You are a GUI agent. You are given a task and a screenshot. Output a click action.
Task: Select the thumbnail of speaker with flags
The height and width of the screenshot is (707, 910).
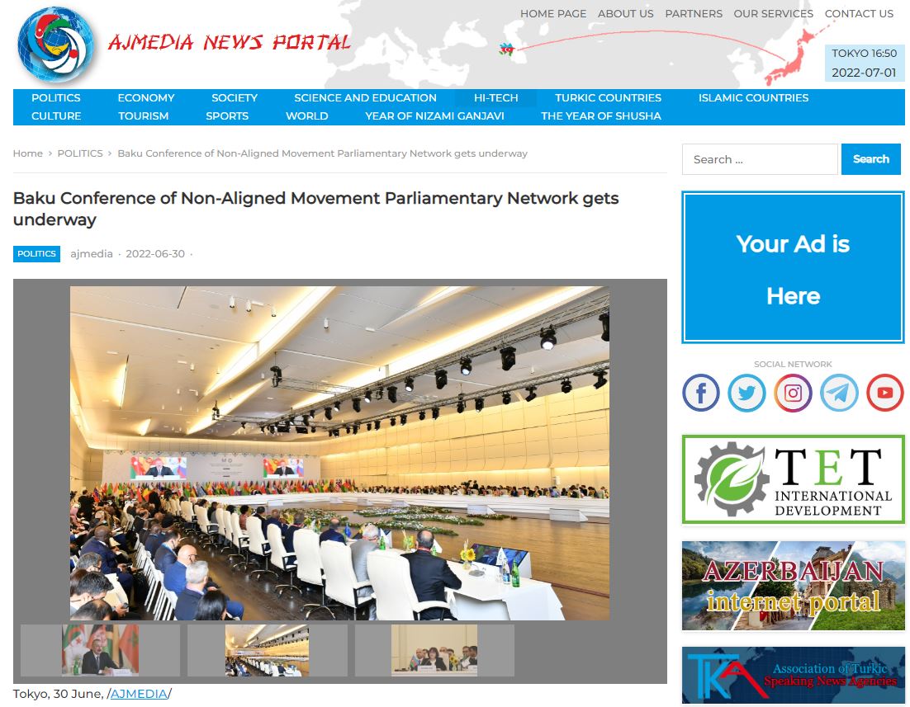101,650
